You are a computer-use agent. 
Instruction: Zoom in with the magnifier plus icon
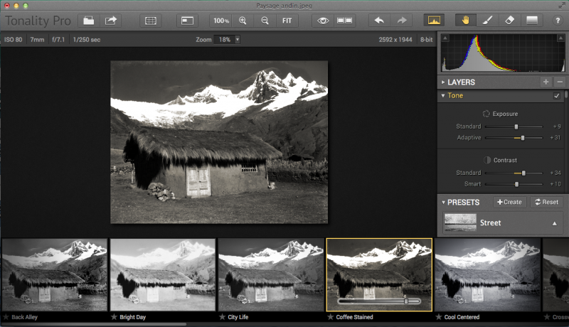243,21
